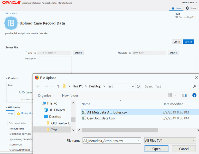The height and width of the screenshot is (154, 199).
Task: Sort by Name column header
Action: point(86,104)
